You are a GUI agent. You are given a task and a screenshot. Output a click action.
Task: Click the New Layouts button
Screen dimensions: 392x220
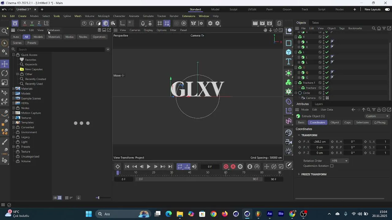click(x=372, y=9)
